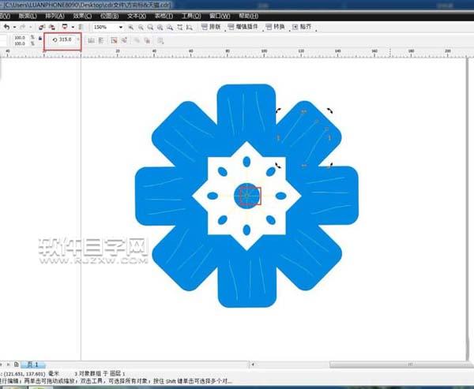Click the 排版 toolbar button
This screenshot has width=474, height=389.
pyautogui.click(x=211, y=27)
